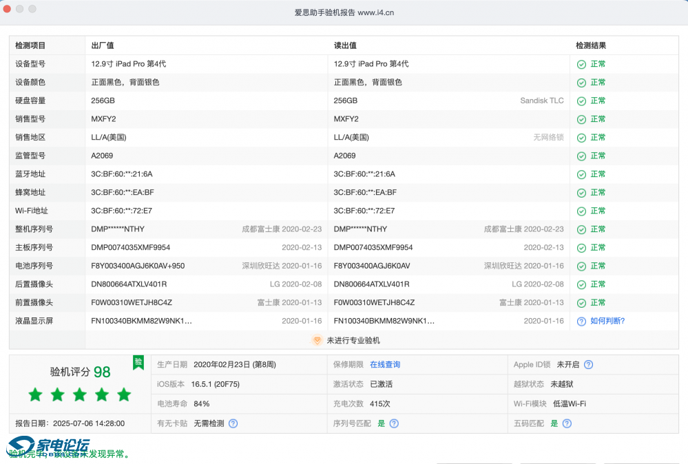Click 低温Wi-Fi module value

point(569,404)
